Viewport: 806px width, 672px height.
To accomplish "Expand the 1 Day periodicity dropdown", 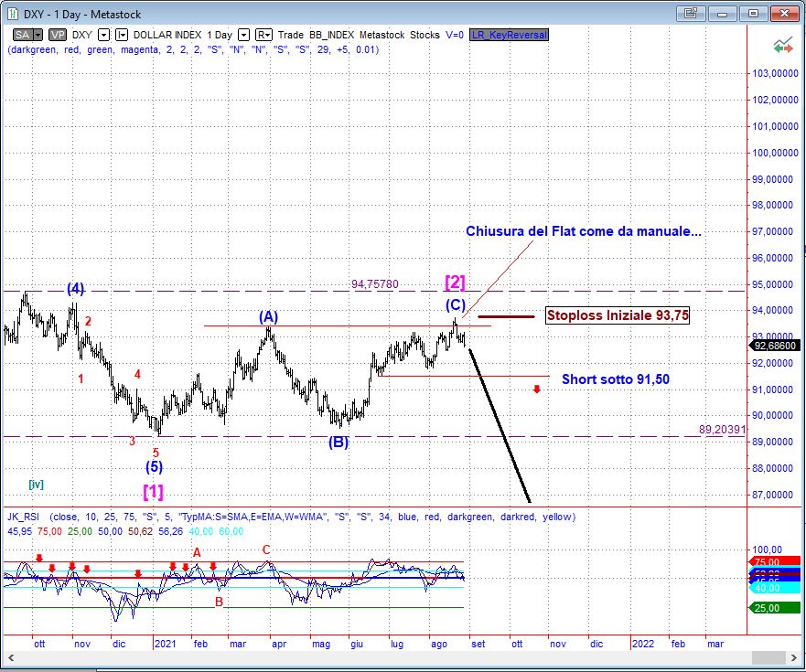I will point(243,35).
